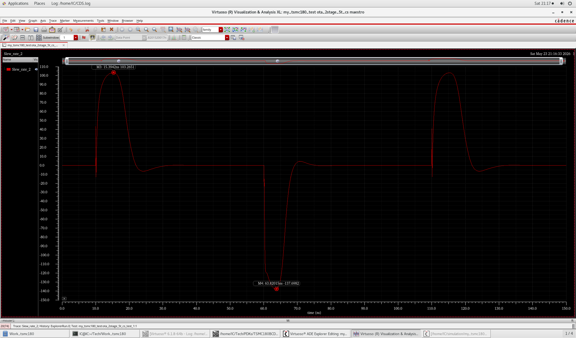Undo the last action with the undo arrow
The image size is (576, 338).
71,30
